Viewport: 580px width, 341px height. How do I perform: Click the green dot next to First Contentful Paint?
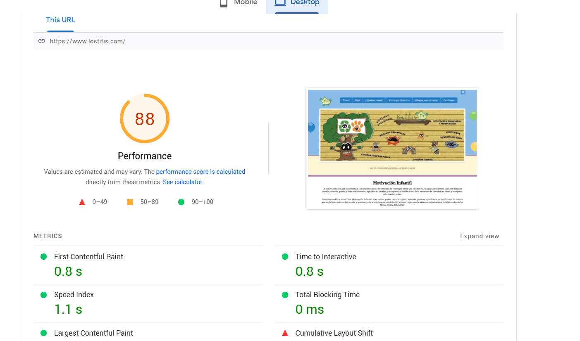[x=43, y=257]
